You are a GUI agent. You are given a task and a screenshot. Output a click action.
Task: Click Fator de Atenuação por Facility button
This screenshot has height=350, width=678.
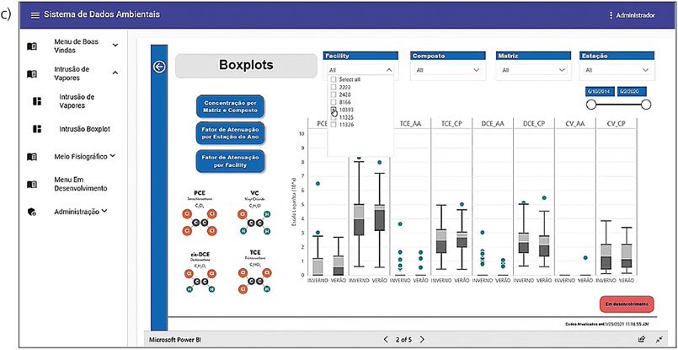(x=230, y=160)
